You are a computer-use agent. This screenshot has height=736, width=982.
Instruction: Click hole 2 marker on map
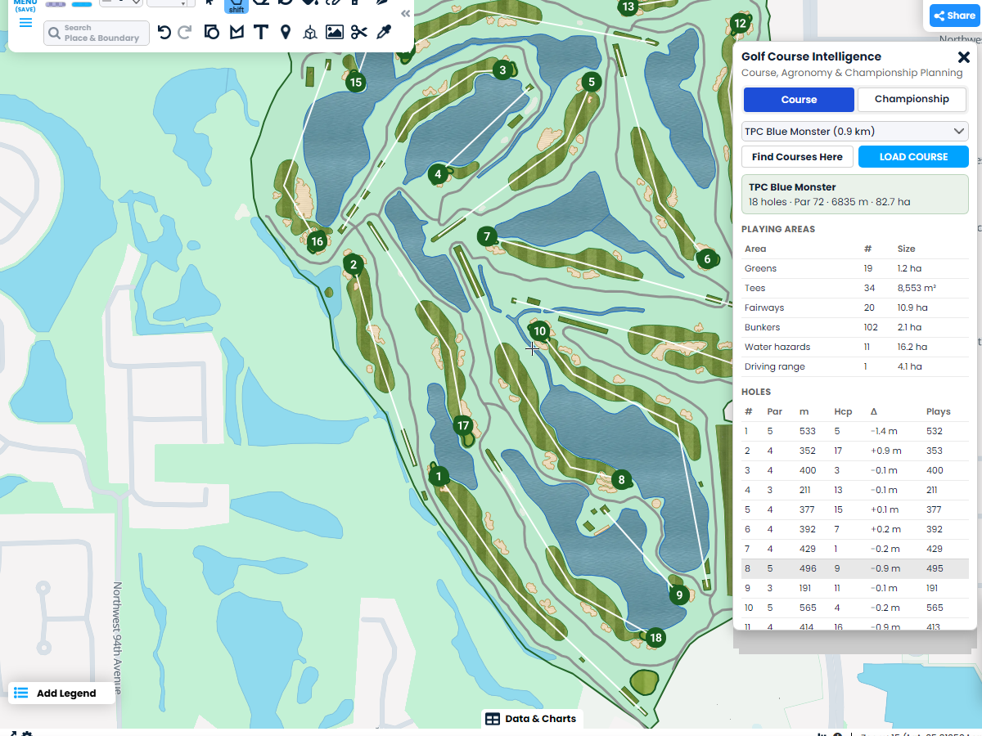click(353, 264)
